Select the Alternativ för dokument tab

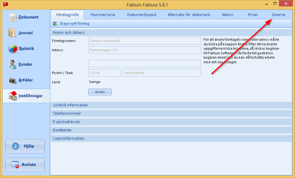pyautogui.click(x=189, y=15)
